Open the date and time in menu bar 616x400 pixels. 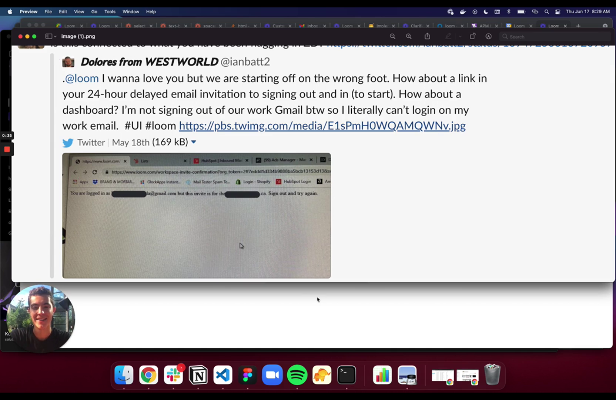pyautogui.click(x=587, y=11)
